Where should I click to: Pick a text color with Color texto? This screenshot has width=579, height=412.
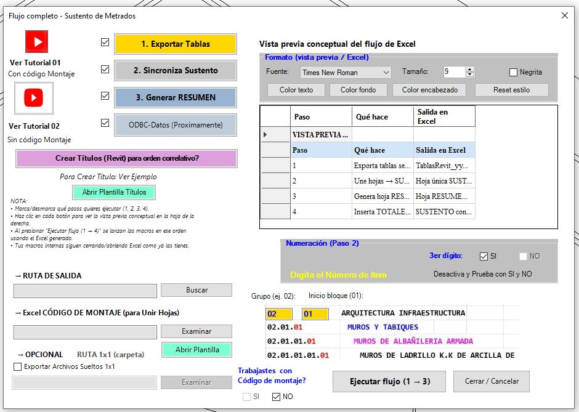pos(296,90)
